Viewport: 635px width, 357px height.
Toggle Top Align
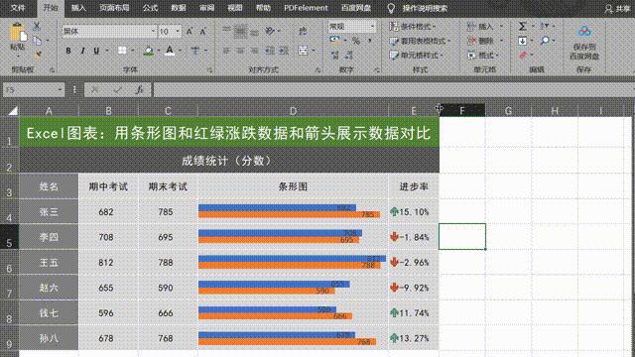pos(226,31)
